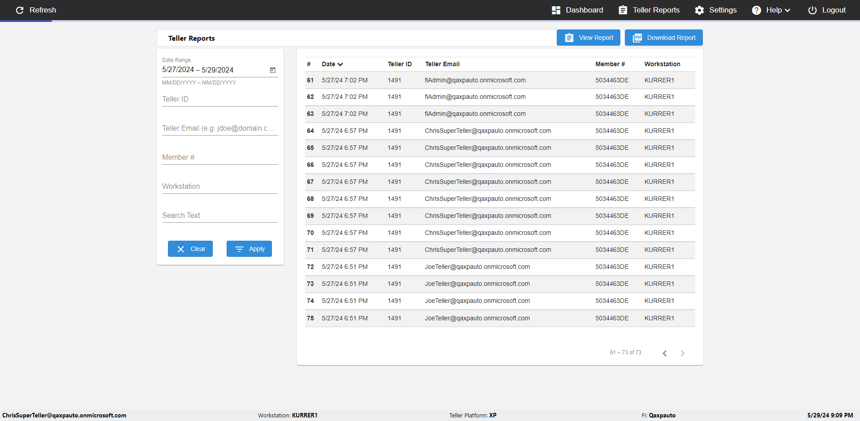Click the View Report button
The width and height of the screenshot is (860, 421).
pos(588,38)
